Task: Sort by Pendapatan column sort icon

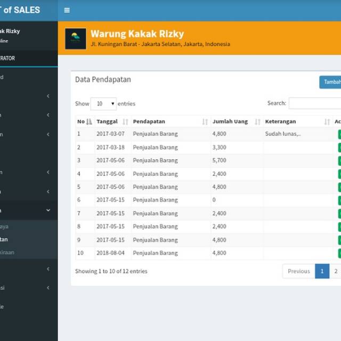Action: pyautogui.click(x=205, y=121)
